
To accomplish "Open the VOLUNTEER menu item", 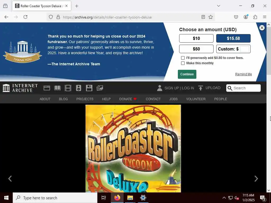I will click(196, 99).
